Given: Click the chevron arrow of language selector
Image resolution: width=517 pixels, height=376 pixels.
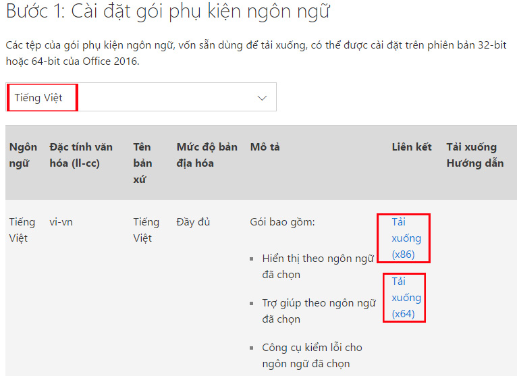Looking at the screenshot, I should click(x=263, y=98).
